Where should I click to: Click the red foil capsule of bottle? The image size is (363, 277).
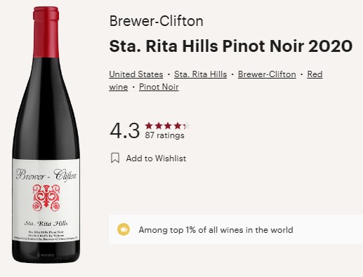[46, 32]
